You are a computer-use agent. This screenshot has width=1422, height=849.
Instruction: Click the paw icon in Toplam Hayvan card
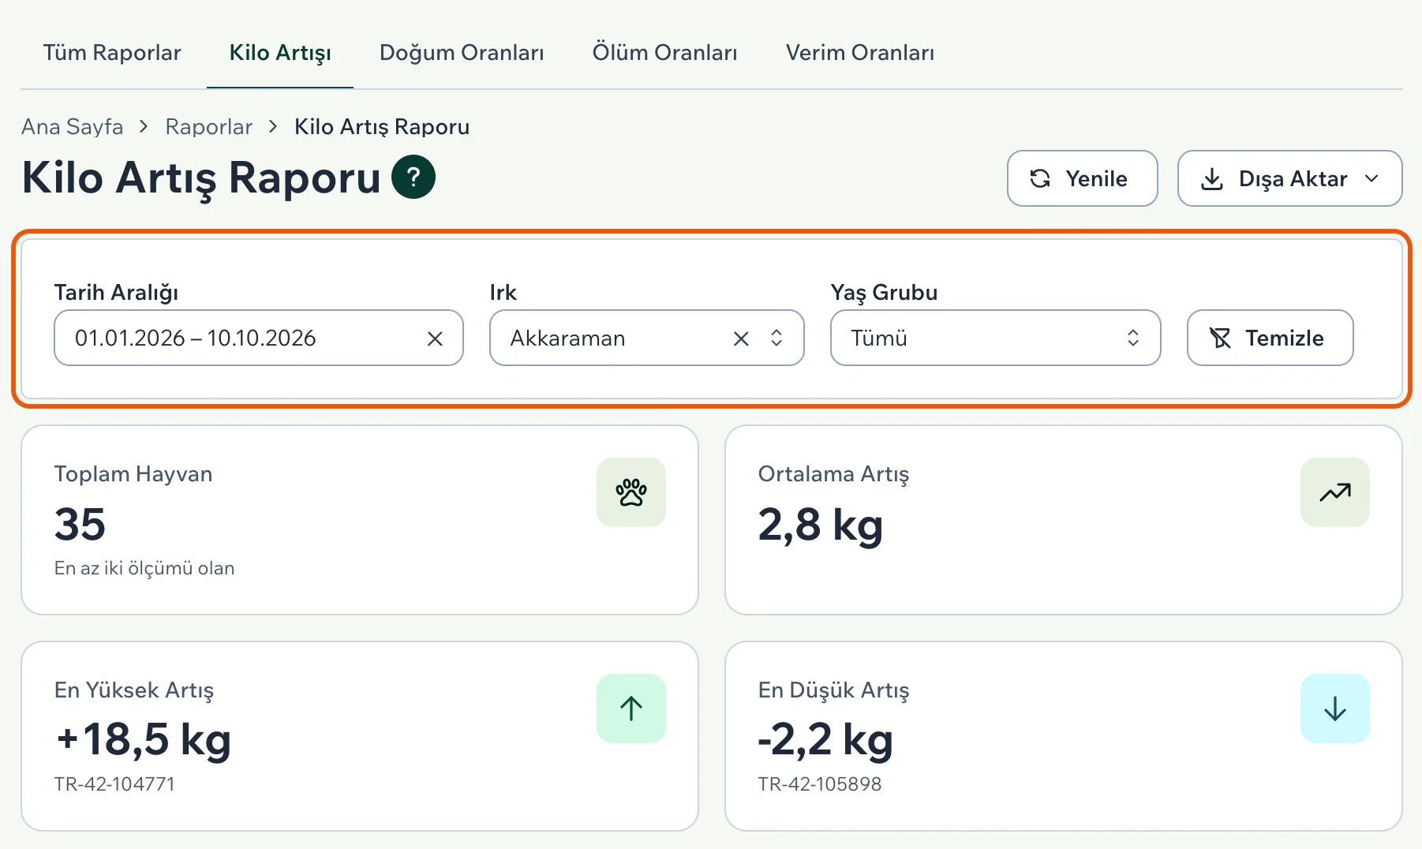pos(631,492)
